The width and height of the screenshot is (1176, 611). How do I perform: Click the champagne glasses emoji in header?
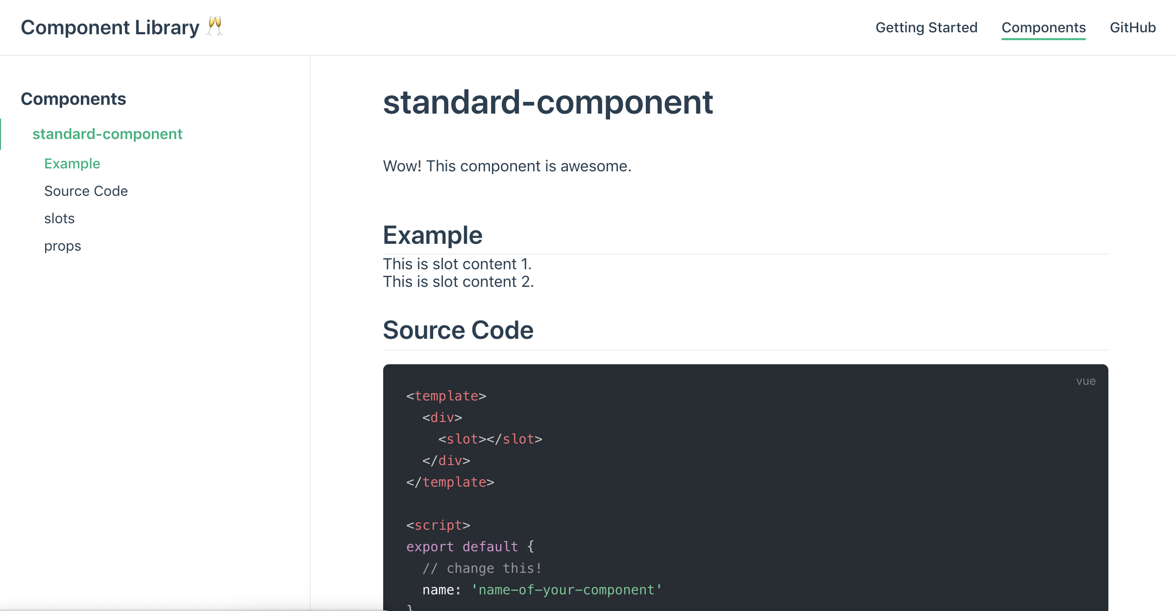[x=215, y=26]
